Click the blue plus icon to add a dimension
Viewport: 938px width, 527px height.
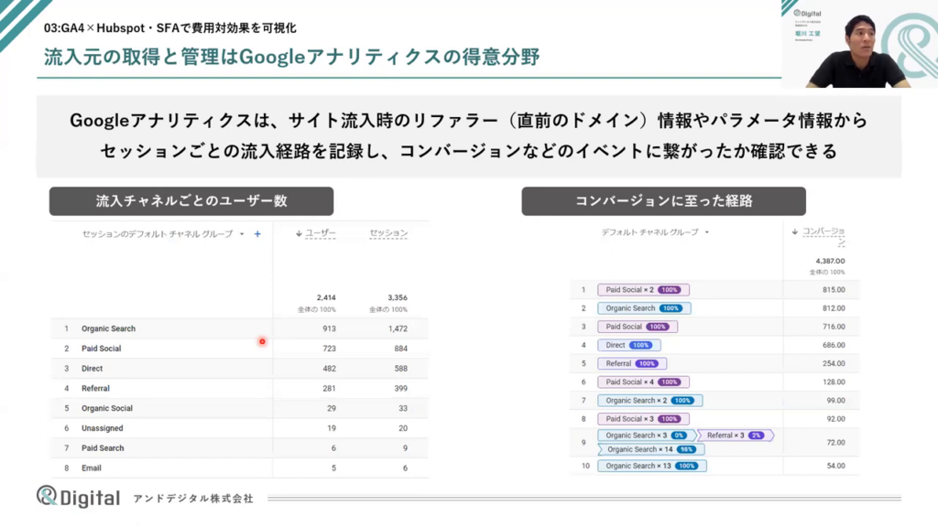[x=257, y=234]
